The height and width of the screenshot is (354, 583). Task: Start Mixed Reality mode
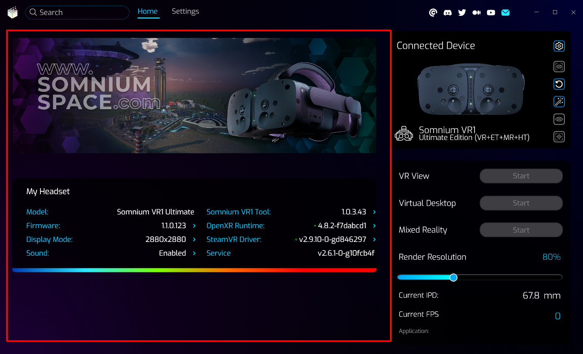521,230
